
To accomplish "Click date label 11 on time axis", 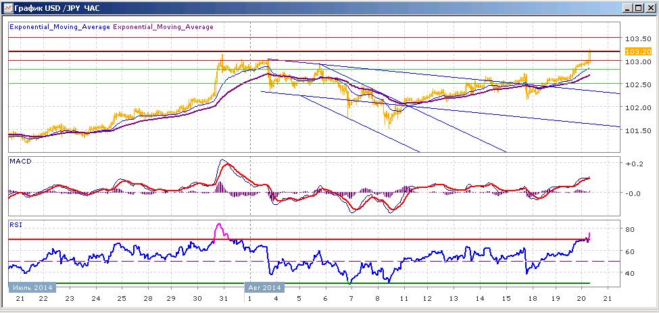I will click(404, 298).
